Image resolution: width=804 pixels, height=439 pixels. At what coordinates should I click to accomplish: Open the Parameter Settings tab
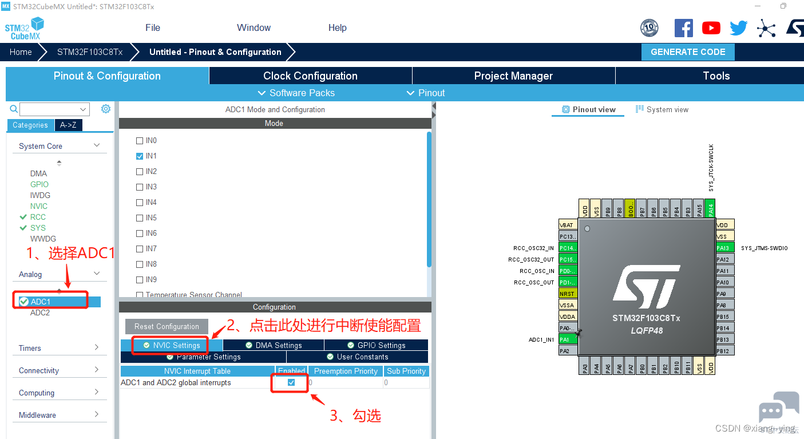click(204, 357)
